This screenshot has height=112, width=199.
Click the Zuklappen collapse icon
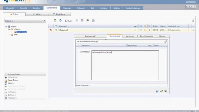click(x=6, y=95)
